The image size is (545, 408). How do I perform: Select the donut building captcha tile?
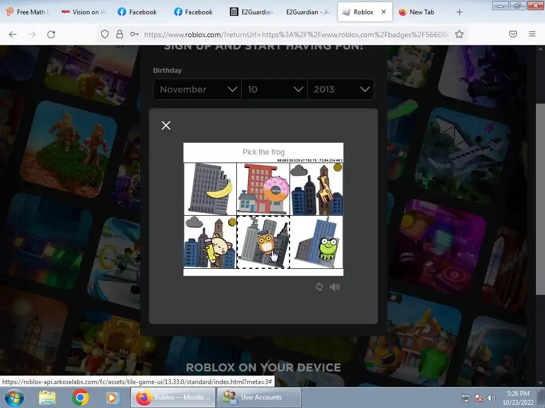263,189
